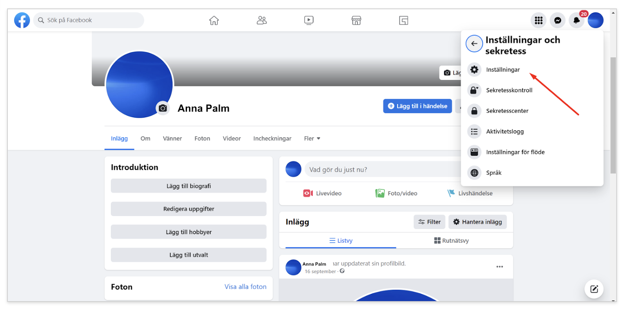Click the large profile picture
Screen dimensions: 627x313
[x=139, y=84]
